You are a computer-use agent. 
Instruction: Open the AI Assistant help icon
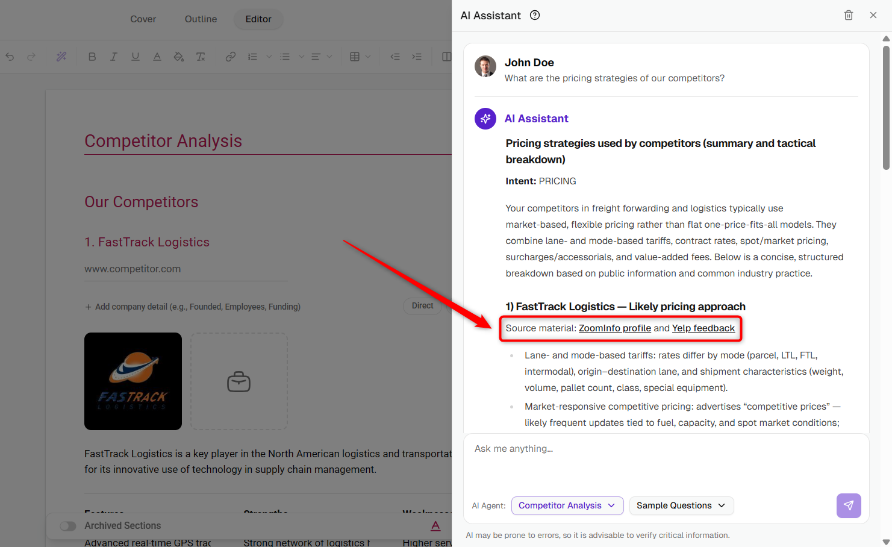[535, 16]
